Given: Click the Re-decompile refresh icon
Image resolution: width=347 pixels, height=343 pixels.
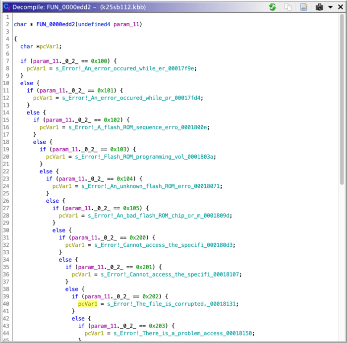Looking at the screenshot, I should coord(272,7).
